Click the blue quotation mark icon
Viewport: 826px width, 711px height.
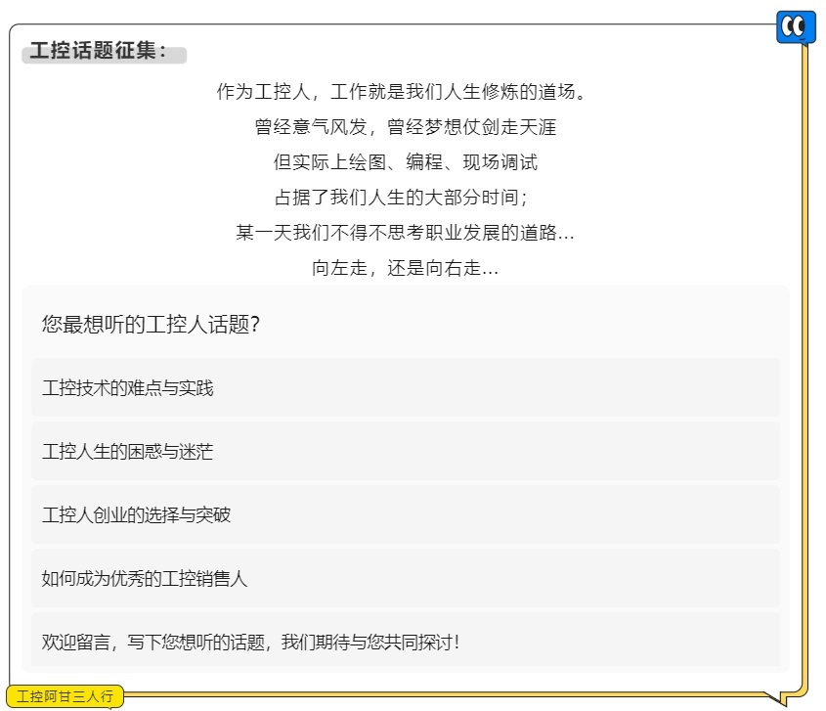click(796, 26)
